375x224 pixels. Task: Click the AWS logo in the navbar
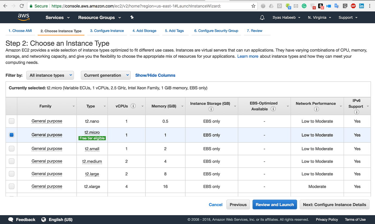click(x=24, y=17)
